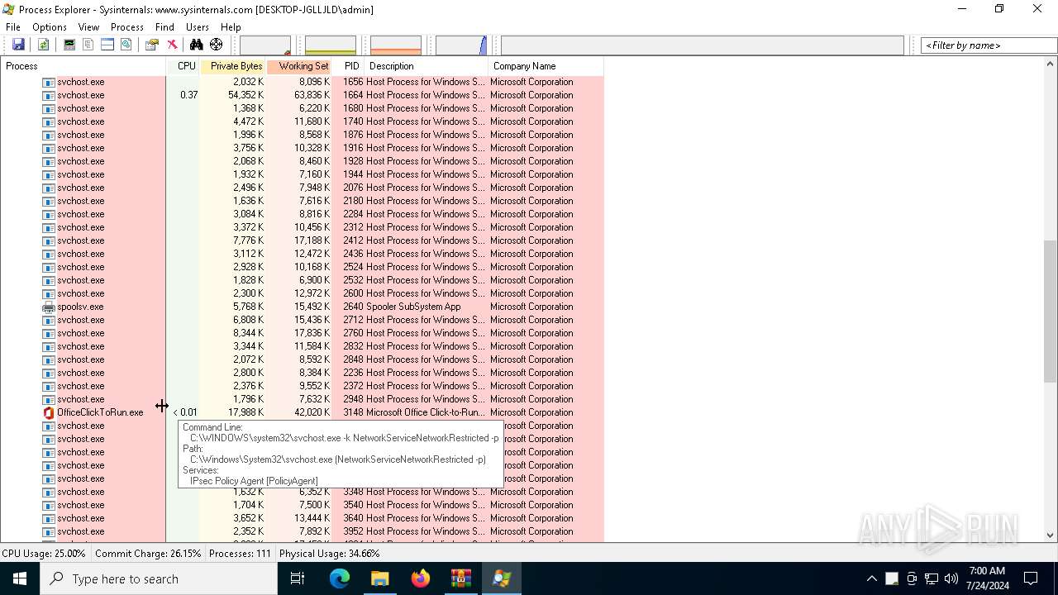1058x595 pixels.
Task: Open the Users menu
Action: (198, 27)
